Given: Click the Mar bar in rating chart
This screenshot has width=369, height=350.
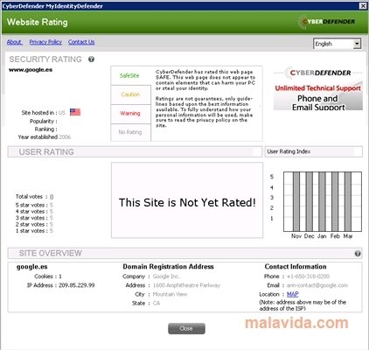Looking at the screenshot, I should [348, 201].
